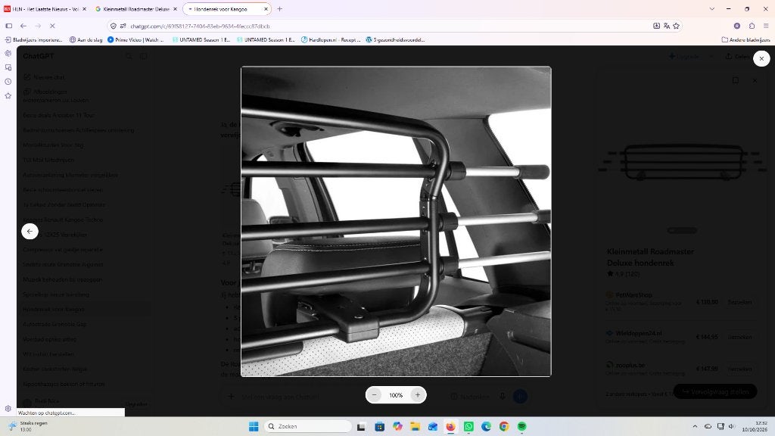Open the Bladwijzers importeren bookmark
The height and width of the screenshot is (436, 775).
tap(33, 39)
